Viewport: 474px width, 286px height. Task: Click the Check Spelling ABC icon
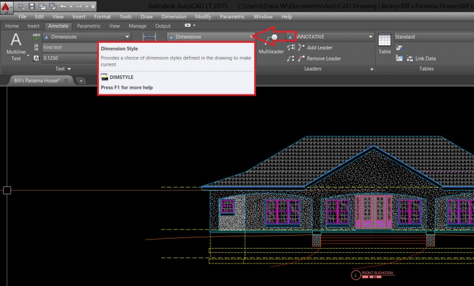coord(36,37)
